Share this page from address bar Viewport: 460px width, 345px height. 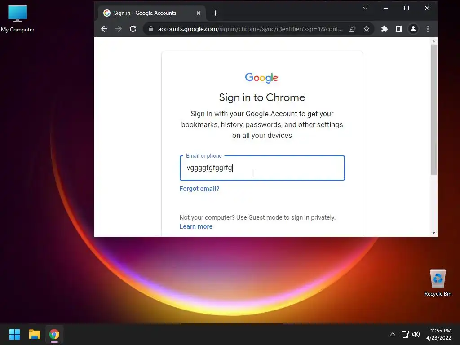click(x=352, y=29)
